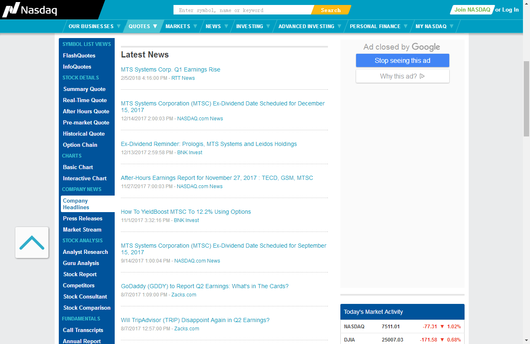Image resolution: width=530 pixels, height=344 pixels.
Task: Open Market Stream in the sidebar
Action: 82,229
